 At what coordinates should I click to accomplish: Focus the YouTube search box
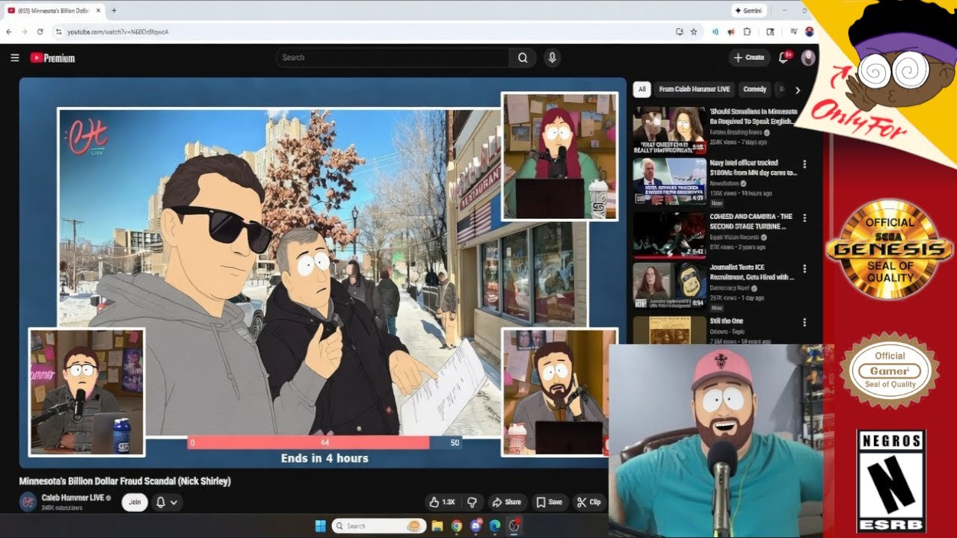[393, 58]
